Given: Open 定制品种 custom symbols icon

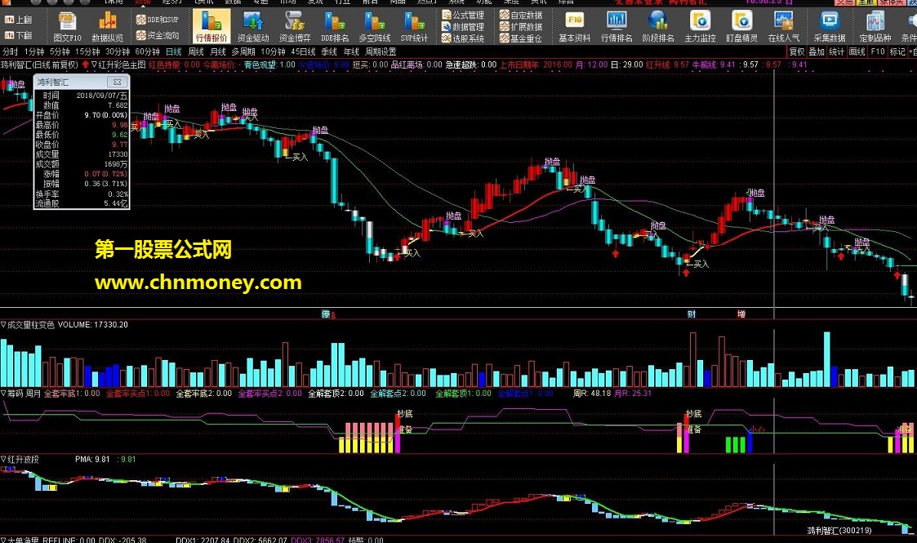Looking at the screenshot, I should (875, 27).
